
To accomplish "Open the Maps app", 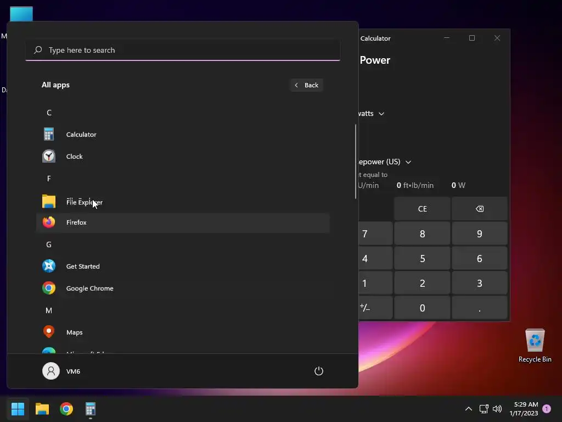I will (183, 332).
